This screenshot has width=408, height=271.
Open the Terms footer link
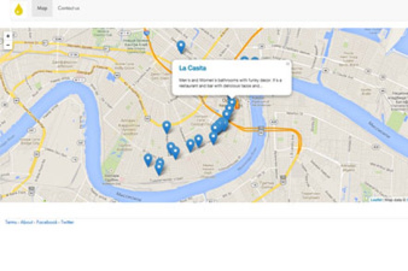tap(11, 222)
